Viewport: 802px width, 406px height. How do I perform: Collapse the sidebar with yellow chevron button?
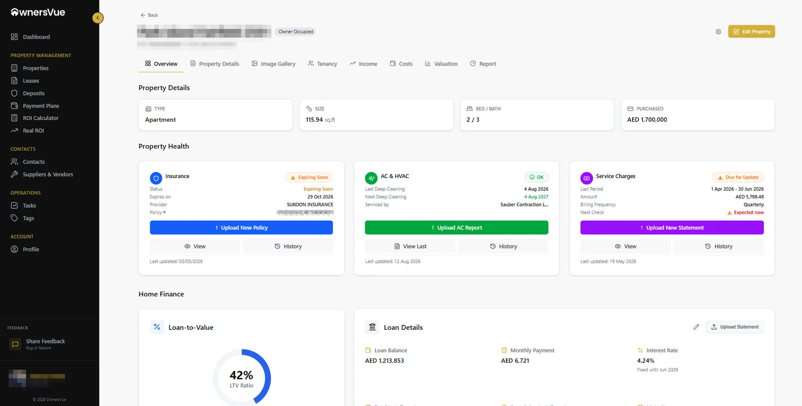click(x=98, y=18)
